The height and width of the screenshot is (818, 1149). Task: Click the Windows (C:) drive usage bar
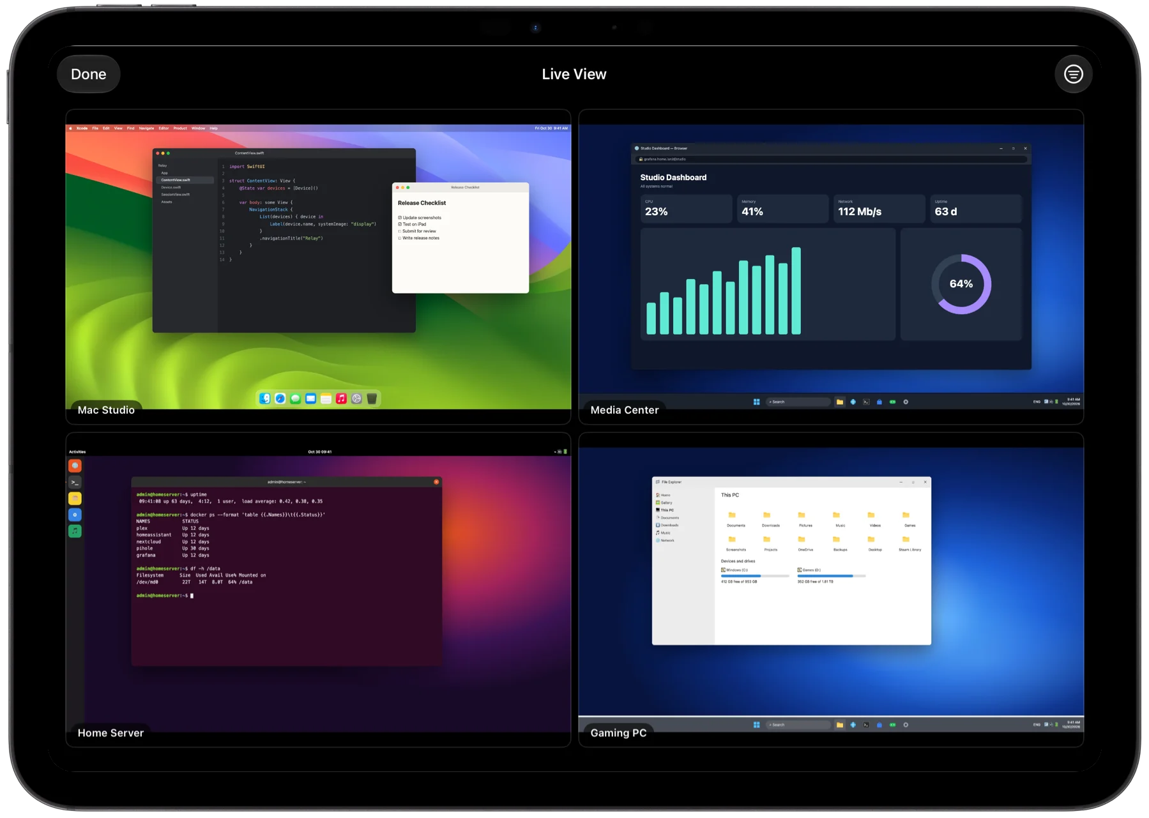pos(755,576)
